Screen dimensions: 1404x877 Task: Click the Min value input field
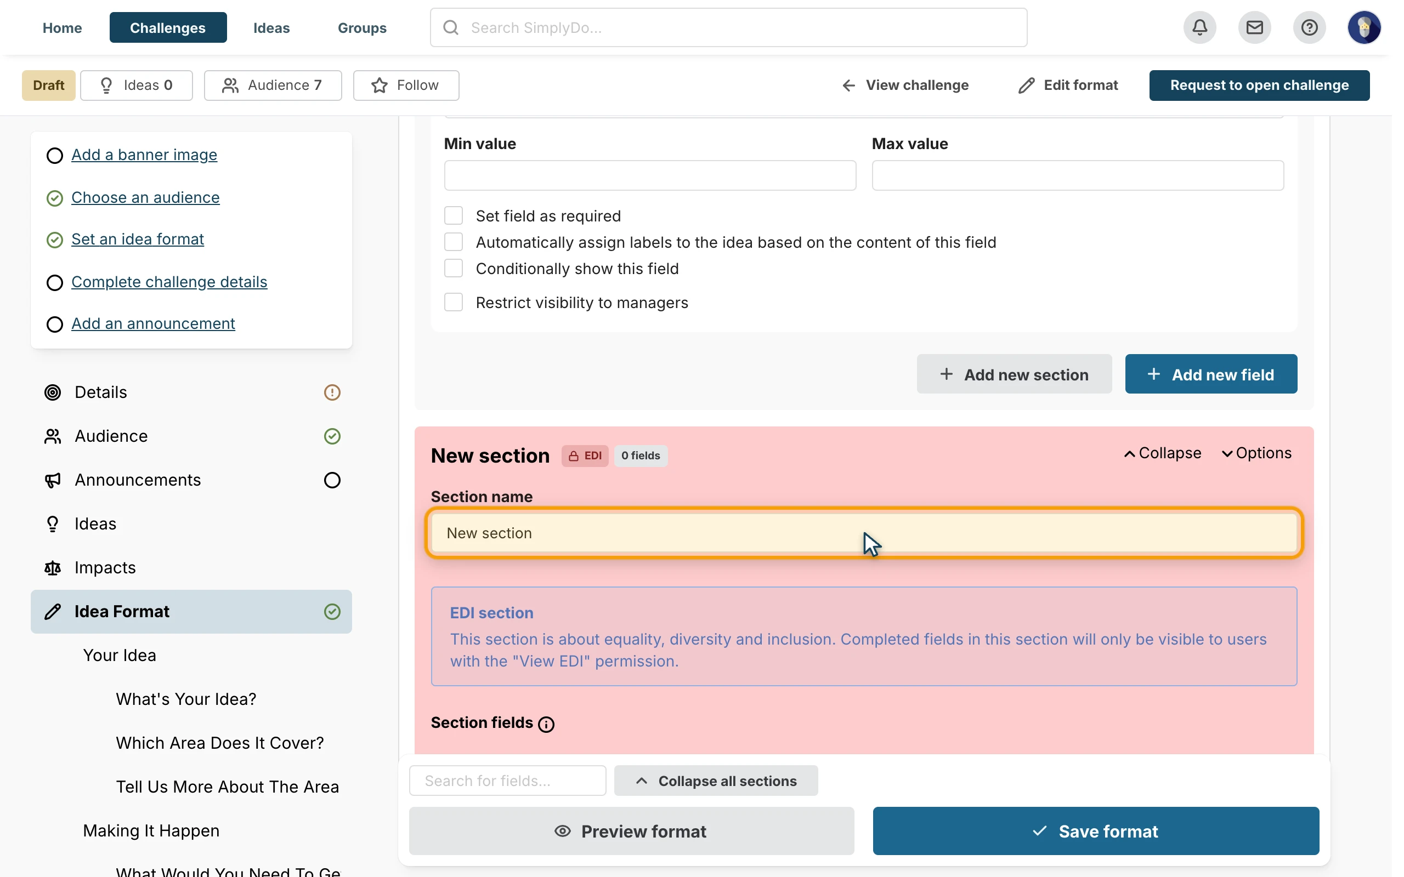pyautogui.click(x=650, y=175)
